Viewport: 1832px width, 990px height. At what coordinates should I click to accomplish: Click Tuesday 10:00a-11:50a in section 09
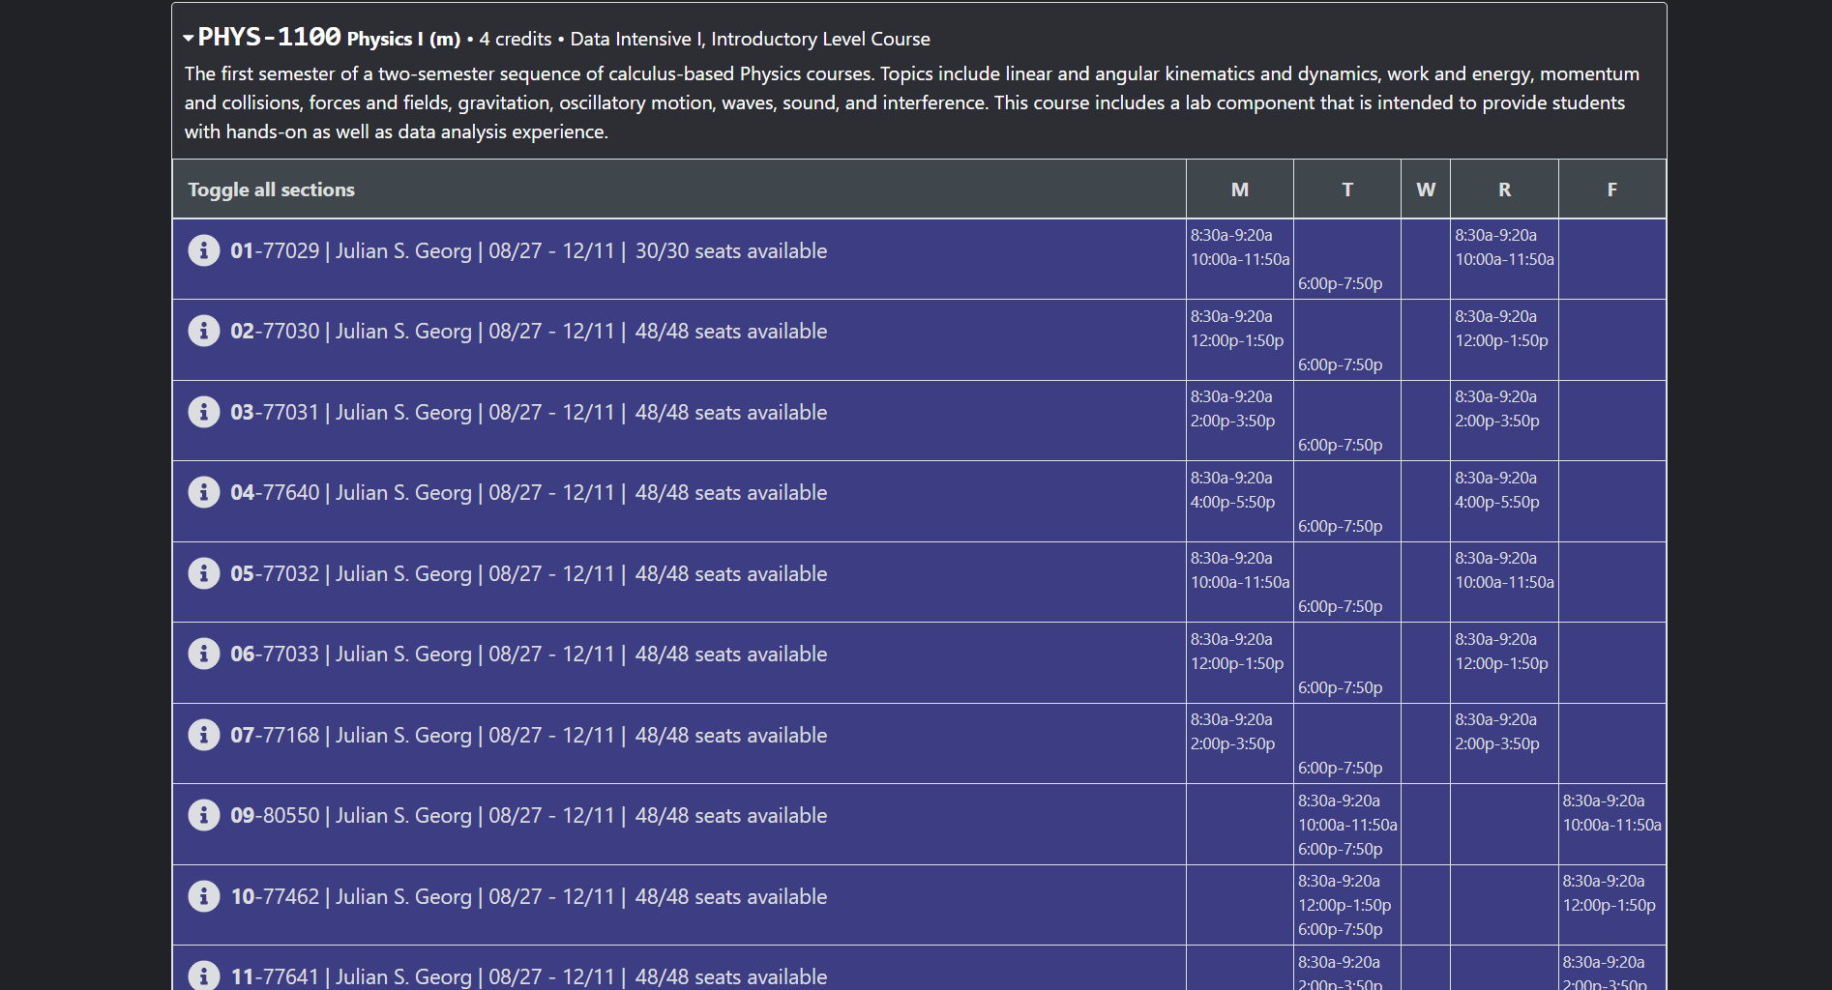[1347, 825]
